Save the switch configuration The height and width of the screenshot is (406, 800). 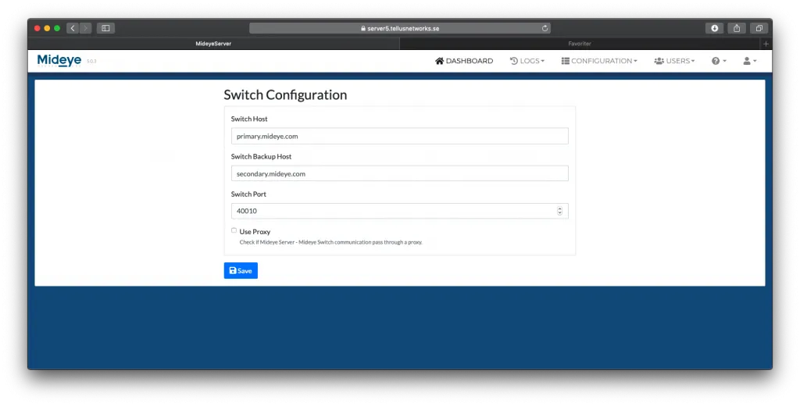(x=241, y=271)
